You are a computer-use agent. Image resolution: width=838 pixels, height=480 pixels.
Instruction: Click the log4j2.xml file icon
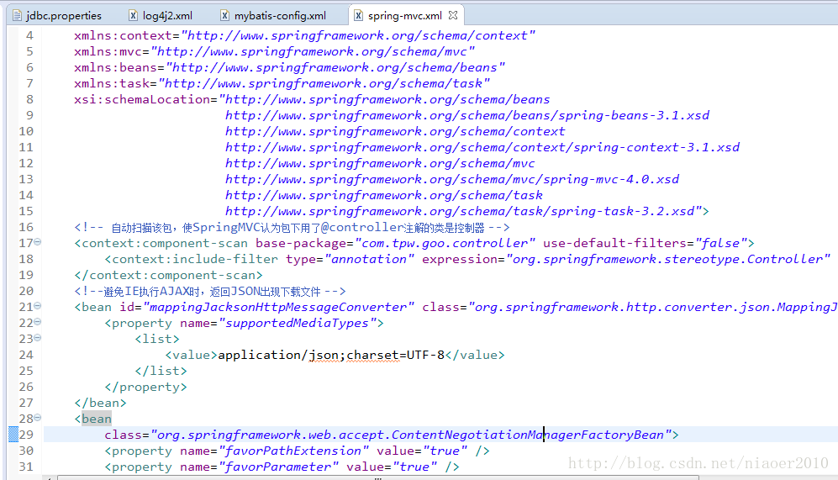[x=133, y=15]
